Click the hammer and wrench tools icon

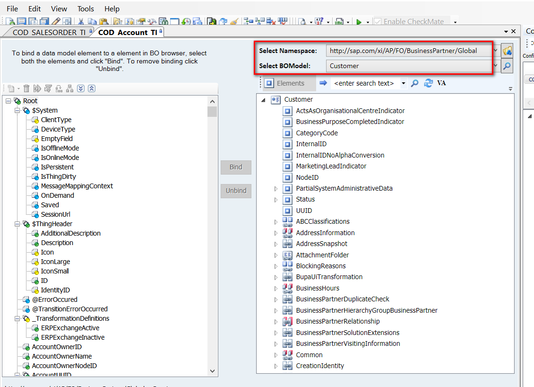[152, 21]
